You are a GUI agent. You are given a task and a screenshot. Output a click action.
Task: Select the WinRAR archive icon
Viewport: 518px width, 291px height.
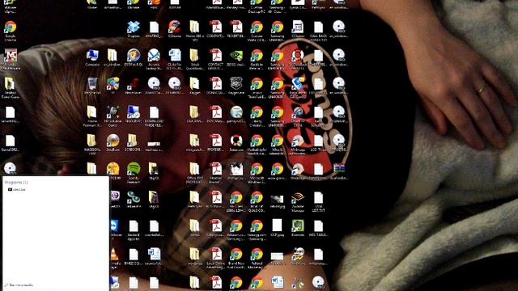338,171
